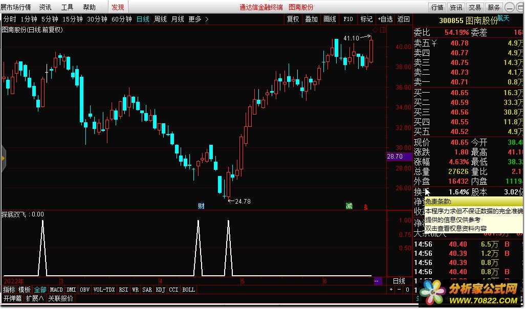Click the yen icon beside 卖五

(434, 43)
